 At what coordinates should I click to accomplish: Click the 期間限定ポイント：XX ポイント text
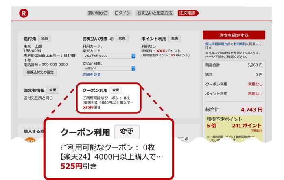pyautogui.click(x=165, y=55)
